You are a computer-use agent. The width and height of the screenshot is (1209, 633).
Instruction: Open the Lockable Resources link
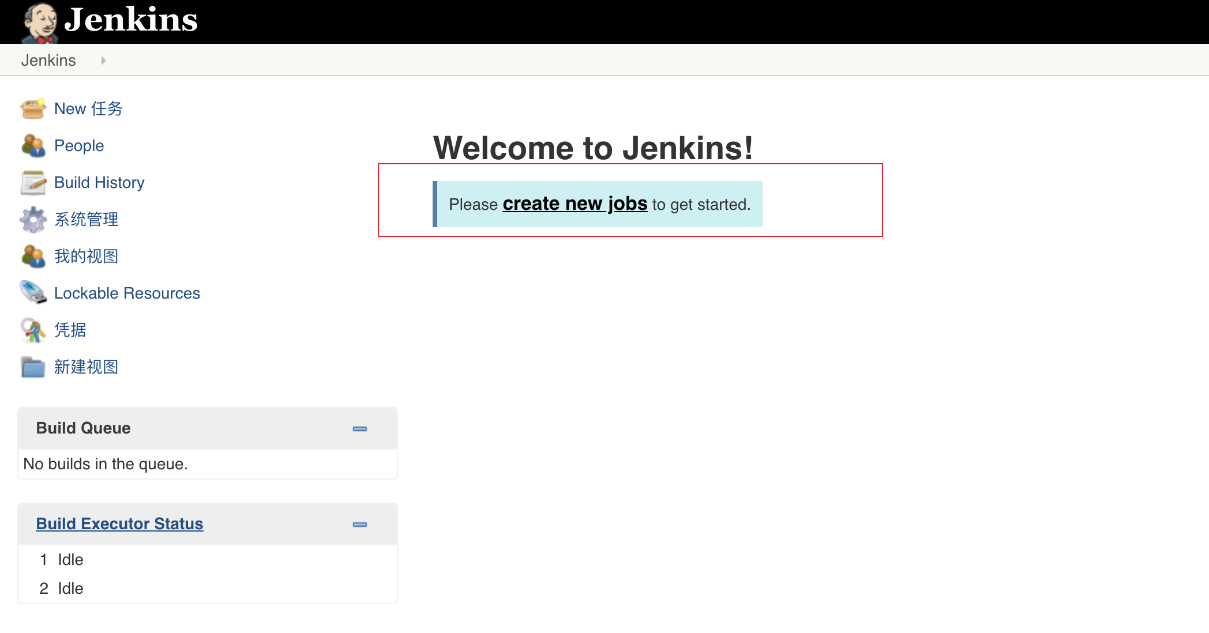coord(127,293)
